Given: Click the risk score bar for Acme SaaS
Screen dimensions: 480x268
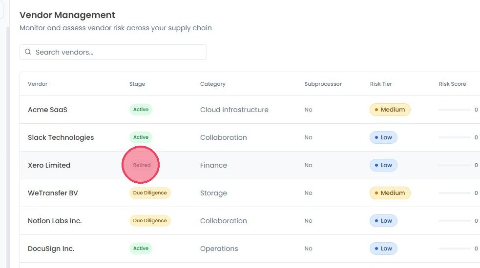Looking at the screenshot, I should pyautogui.click(x=455, y=110).
